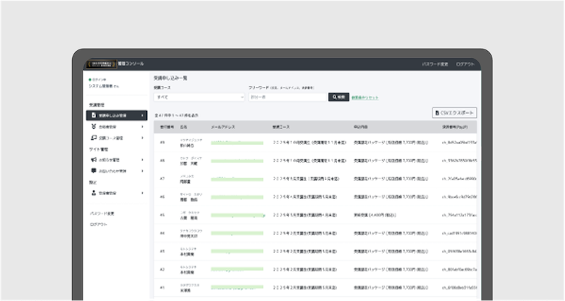The width and height of the screenshot is (565, 301).
Task: Click application number 44 in the table
Action: 162,233
